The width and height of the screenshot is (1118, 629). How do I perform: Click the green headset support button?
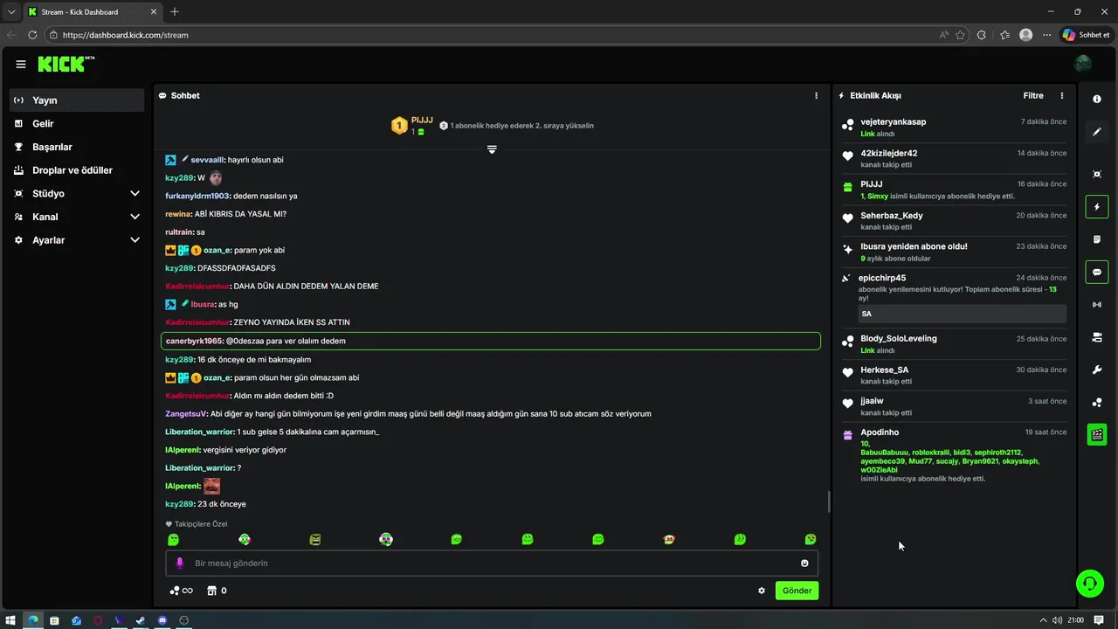[x=1089, y=583]
